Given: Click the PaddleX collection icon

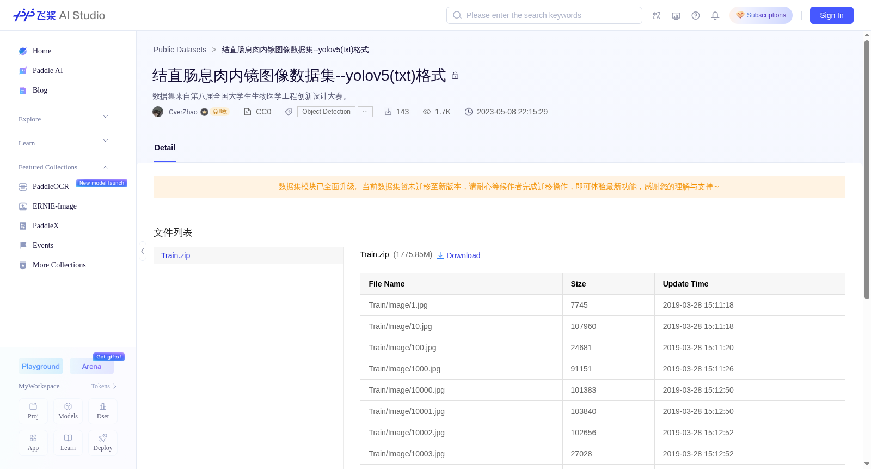Looking at the screenshot, I should coord(23,226).
